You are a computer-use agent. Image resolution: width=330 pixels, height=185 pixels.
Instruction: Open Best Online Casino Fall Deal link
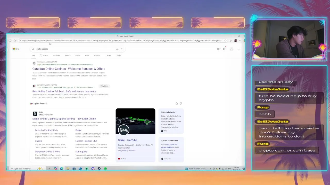tap(64, 91)
